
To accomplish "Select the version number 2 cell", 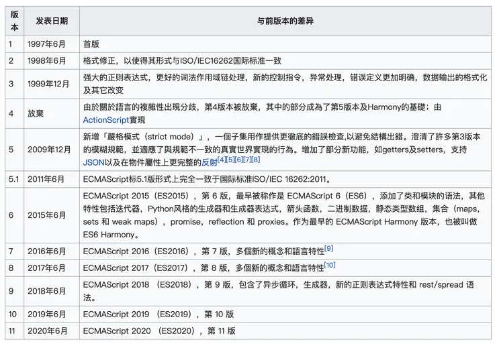I will pos(14,61).
